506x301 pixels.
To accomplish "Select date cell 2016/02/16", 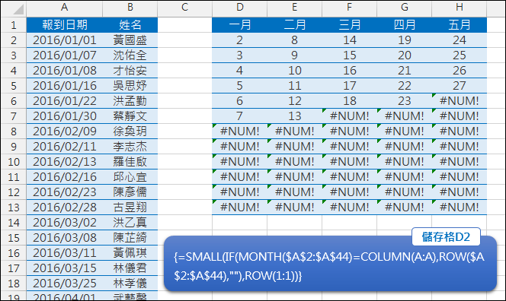I will [65, 177].
